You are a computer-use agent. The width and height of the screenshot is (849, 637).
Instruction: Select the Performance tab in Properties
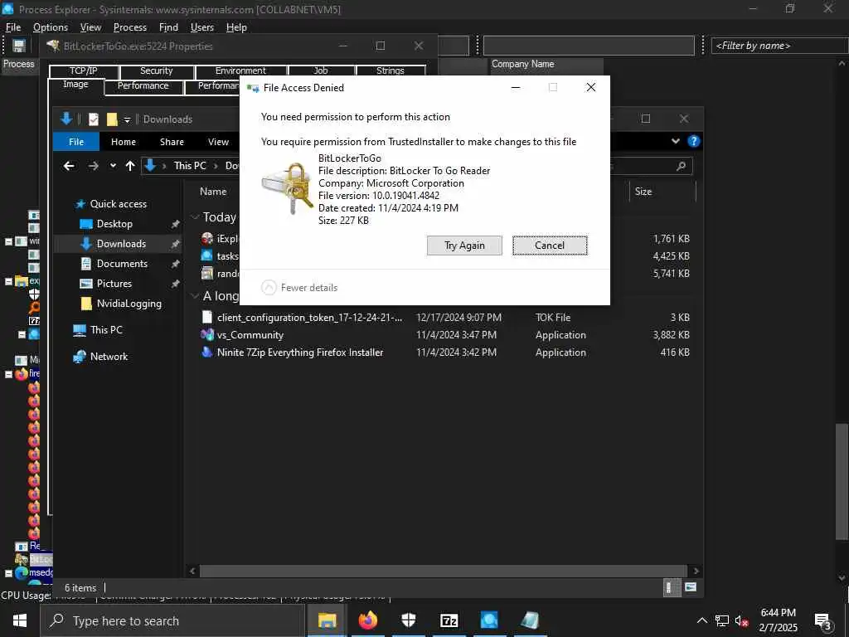pos(143,86)
